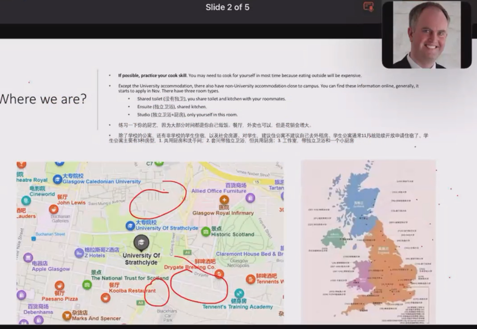Select the Koolba Restaurant marker icon

[x=106, y=298]
